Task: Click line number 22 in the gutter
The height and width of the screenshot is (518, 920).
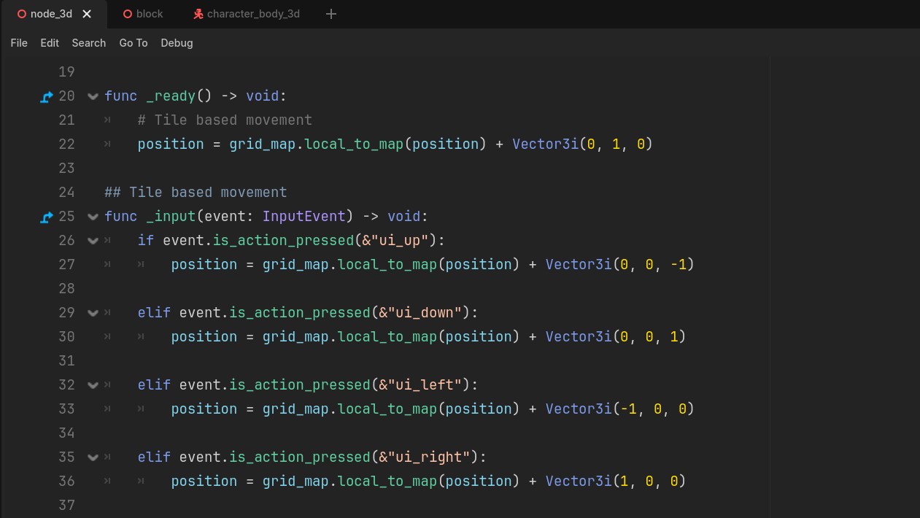Action: (66, 144)
